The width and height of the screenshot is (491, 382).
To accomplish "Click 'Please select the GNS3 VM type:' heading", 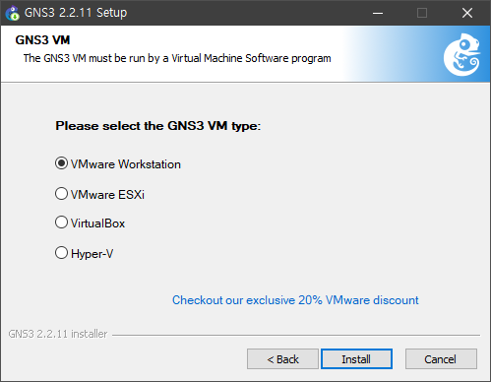I will (157, 126).
